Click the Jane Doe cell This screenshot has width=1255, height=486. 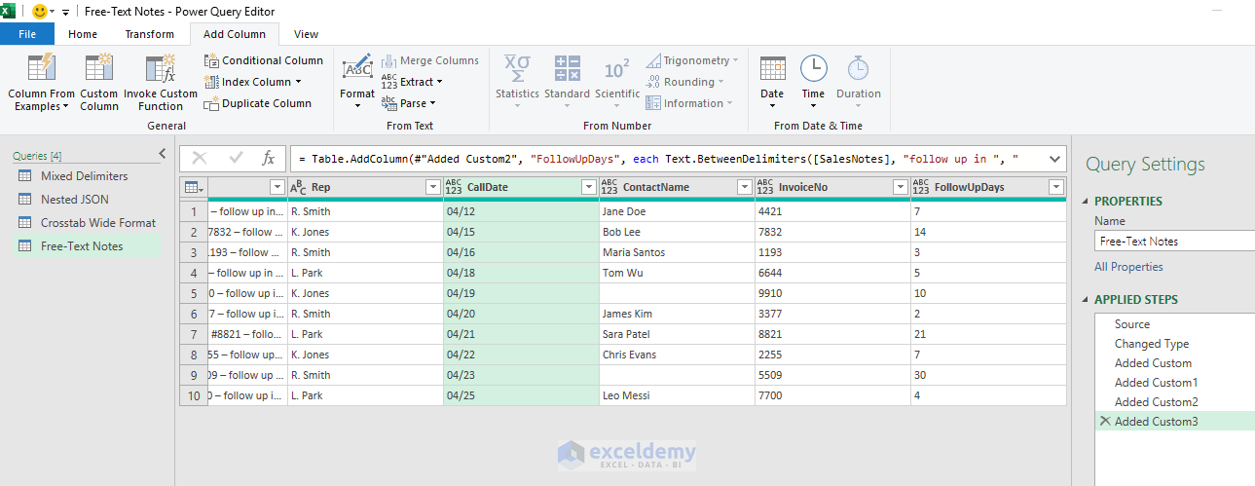coord(677,211)
